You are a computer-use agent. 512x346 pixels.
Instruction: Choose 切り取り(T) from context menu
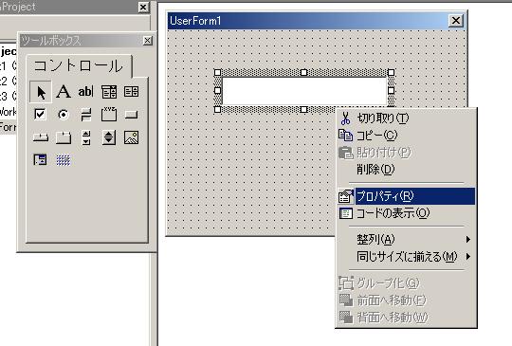(x=406, y=118)
